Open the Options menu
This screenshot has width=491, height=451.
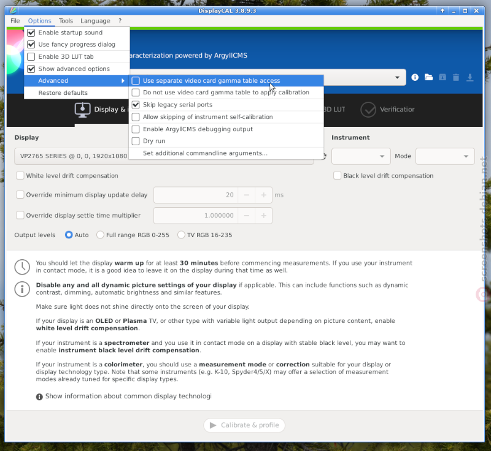[x=39, y=21]
